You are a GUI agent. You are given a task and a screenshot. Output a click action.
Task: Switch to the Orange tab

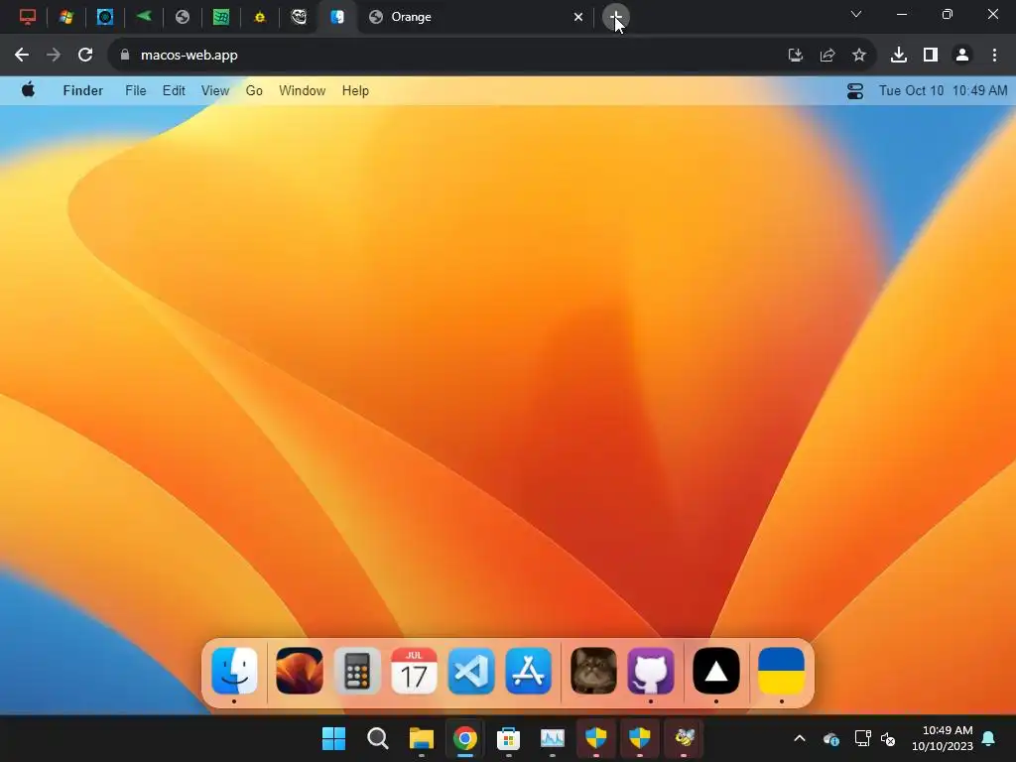pos(475,17)
